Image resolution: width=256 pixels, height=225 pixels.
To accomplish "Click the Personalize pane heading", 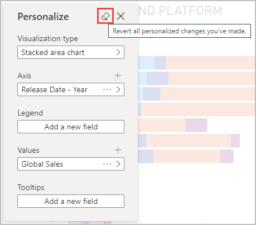I will (x=43, y=17).
